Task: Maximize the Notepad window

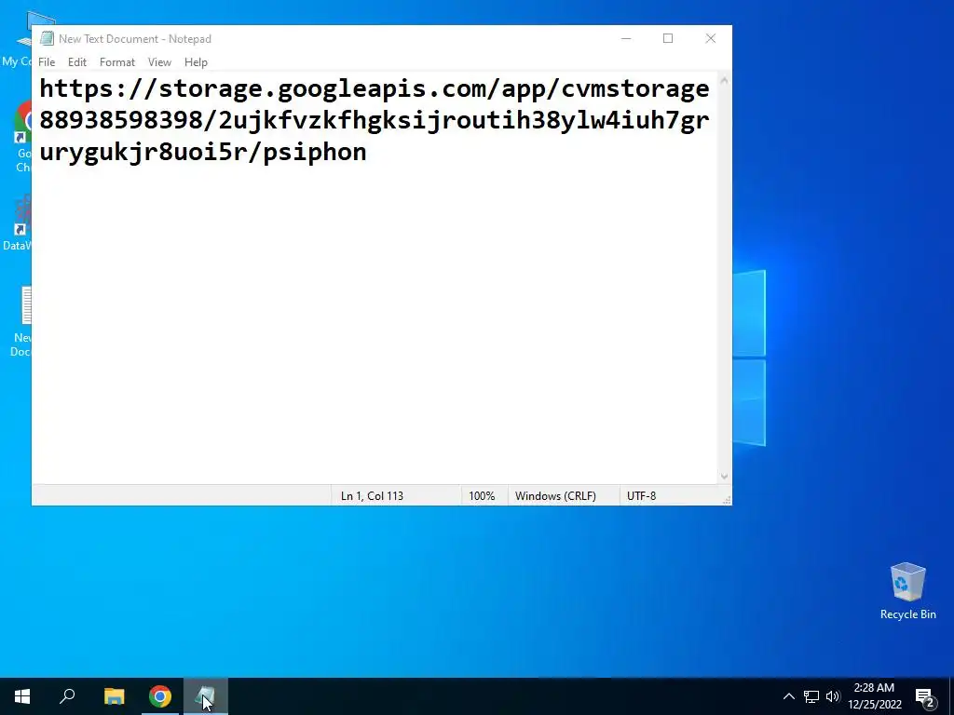Action: [667, 38]
